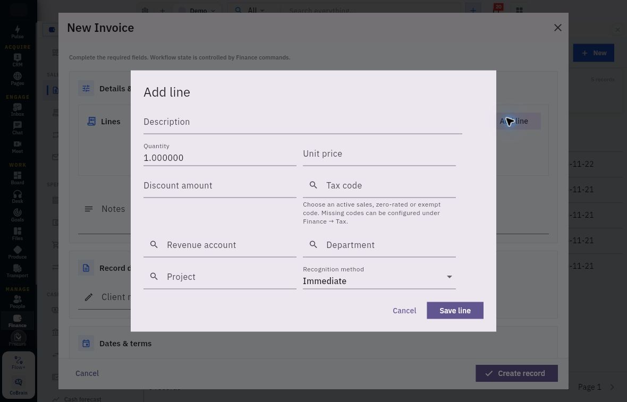Open Finance in sidebar
Image resolution: width=627 pixels, height=402 pixels.
tap(17, 321)
